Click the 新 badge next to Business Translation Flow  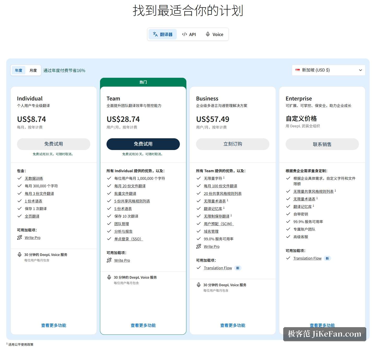(x=238, y=268)
